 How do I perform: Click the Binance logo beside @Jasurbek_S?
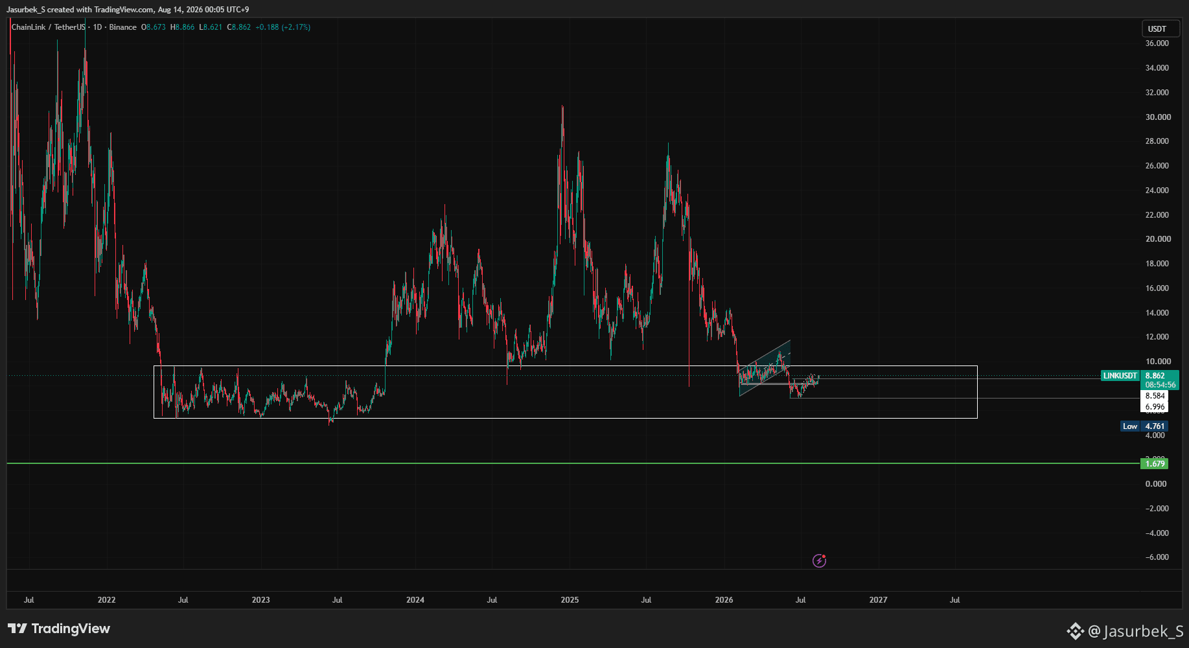pyautogui.click(x=1076, y=631)
